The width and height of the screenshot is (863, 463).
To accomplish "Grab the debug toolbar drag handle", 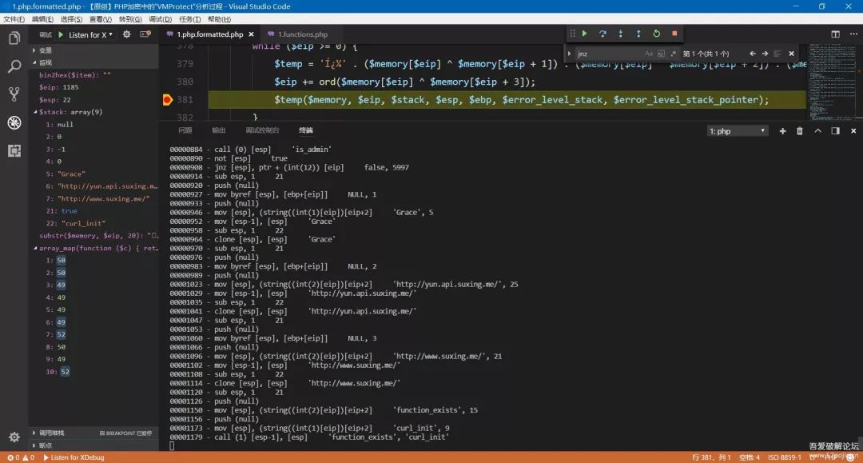I will coord(572,34).
